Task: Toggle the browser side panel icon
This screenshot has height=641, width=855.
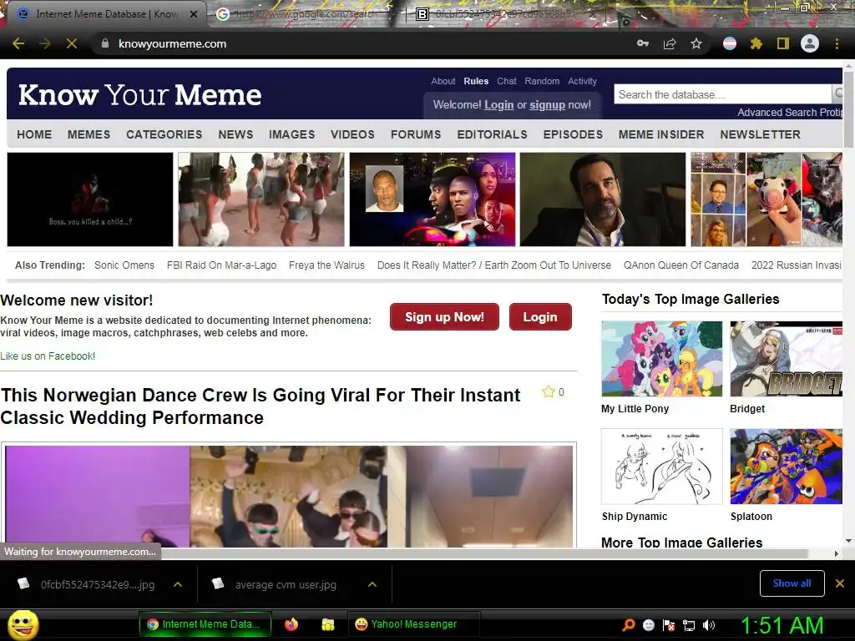Action: (x=783, y=43)
